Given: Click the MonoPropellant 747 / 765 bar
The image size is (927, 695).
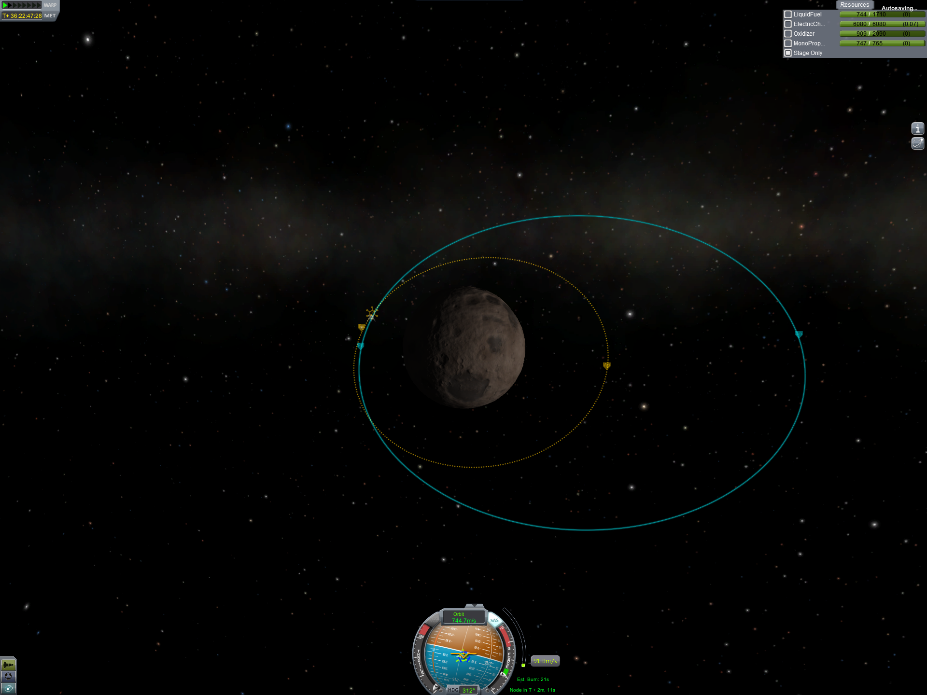Looking at the screenshot, I should click(x=882, y=43).
